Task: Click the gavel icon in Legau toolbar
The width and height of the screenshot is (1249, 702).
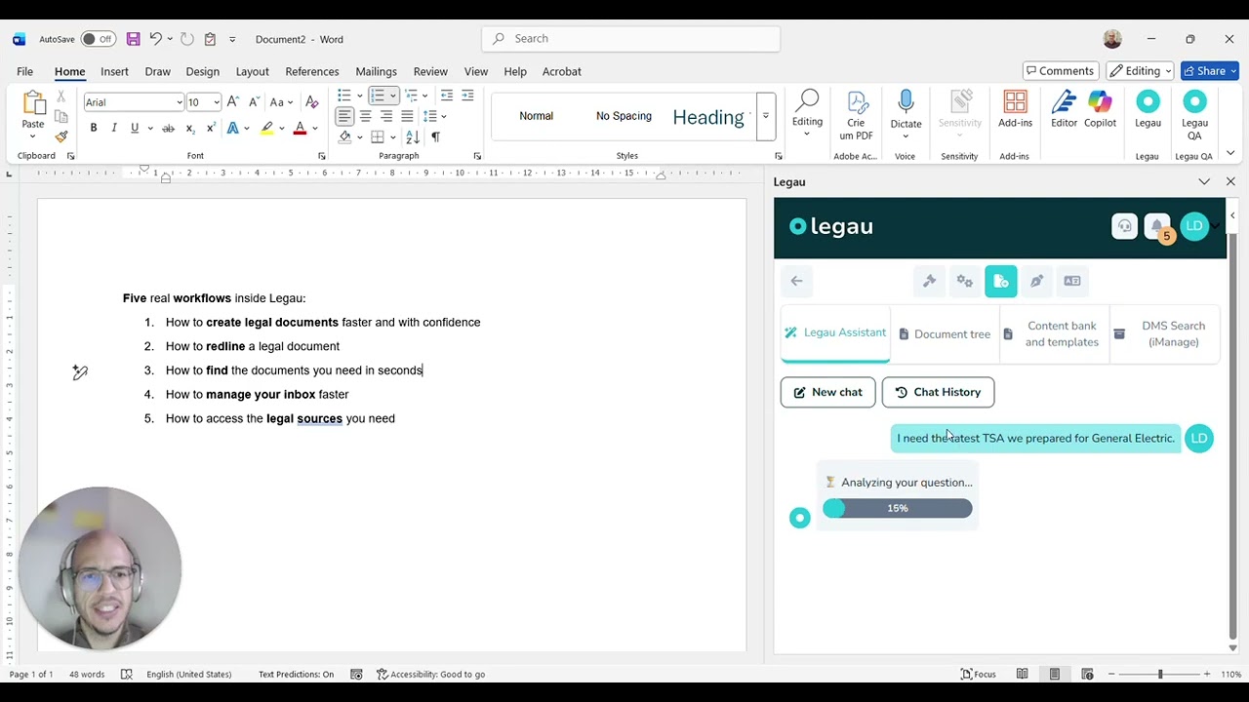Action: 929,281
